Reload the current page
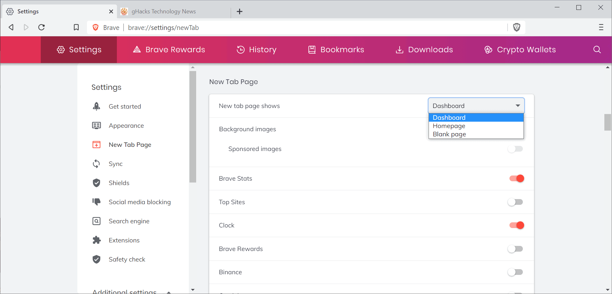 click(x=41, y=27)
